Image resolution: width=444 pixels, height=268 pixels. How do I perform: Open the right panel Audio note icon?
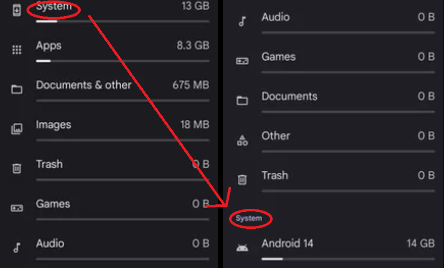[x=242, y=21]
